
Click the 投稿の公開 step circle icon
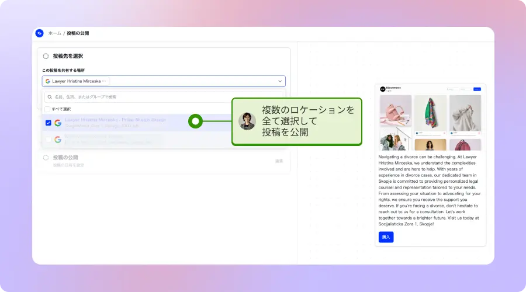pos(46,158)
